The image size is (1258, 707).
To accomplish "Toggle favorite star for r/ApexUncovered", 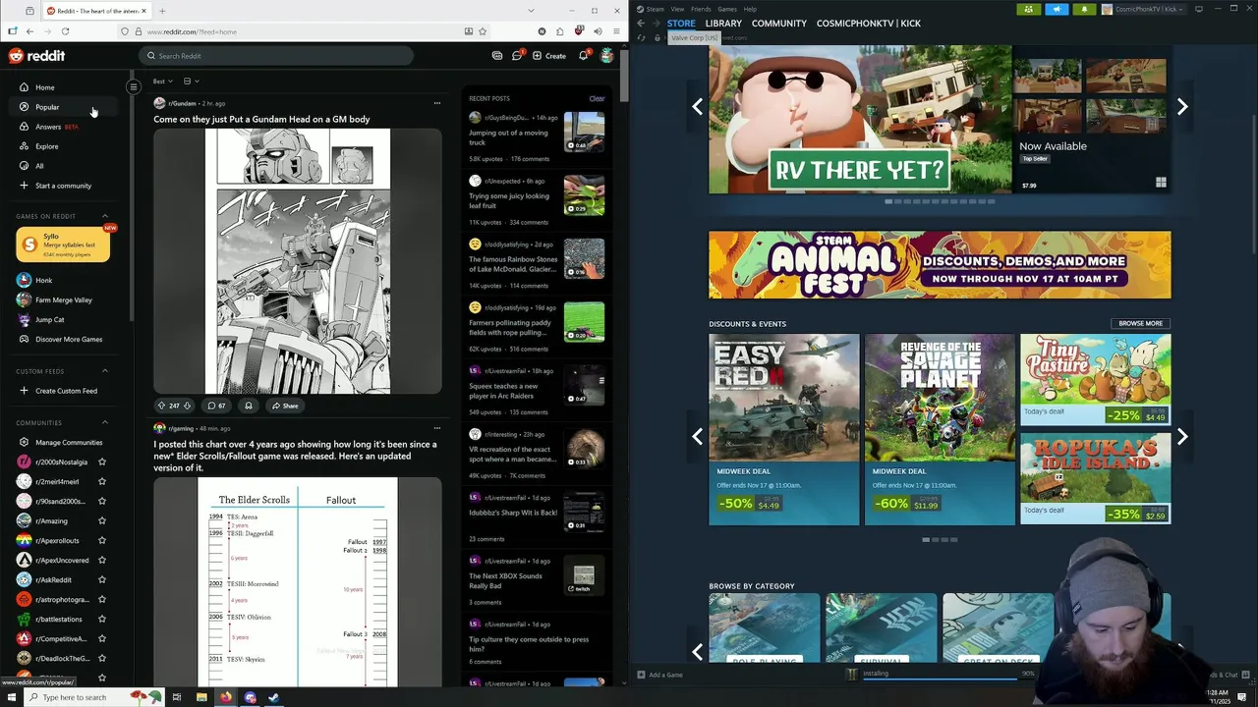I will tap(101, 560).
